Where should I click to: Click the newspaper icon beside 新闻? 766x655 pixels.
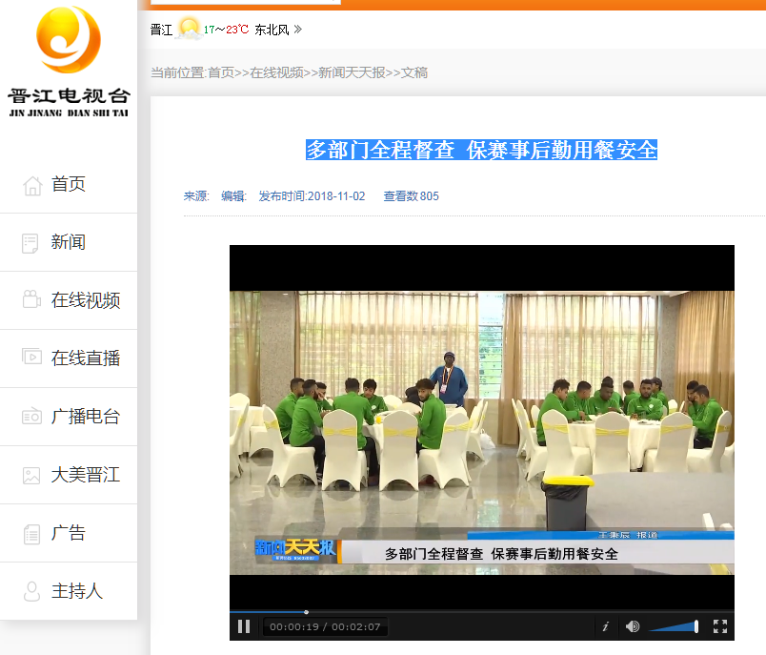[x=32, y=243]
